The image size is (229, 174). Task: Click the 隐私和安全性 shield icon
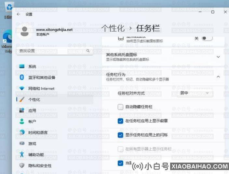tap(22, 166)
